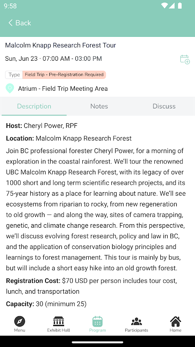Check the Wi-Fi status icon
Viewport: 195px width, 347px height.
165,6
